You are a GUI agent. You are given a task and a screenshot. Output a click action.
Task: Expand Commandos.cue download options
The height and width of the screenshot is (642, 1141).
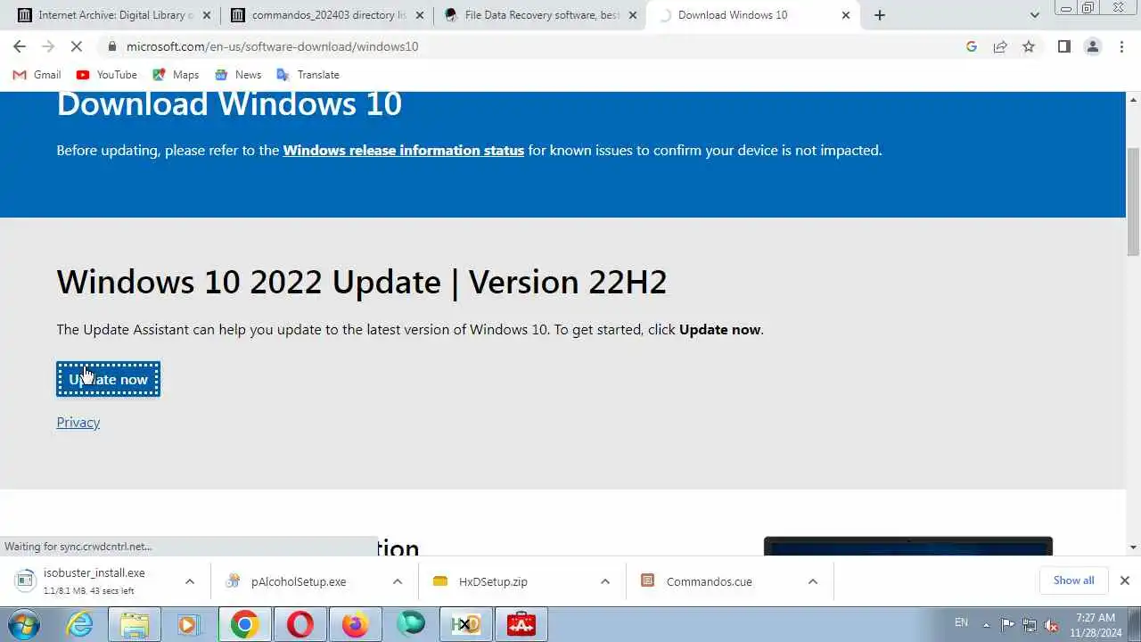812,581
